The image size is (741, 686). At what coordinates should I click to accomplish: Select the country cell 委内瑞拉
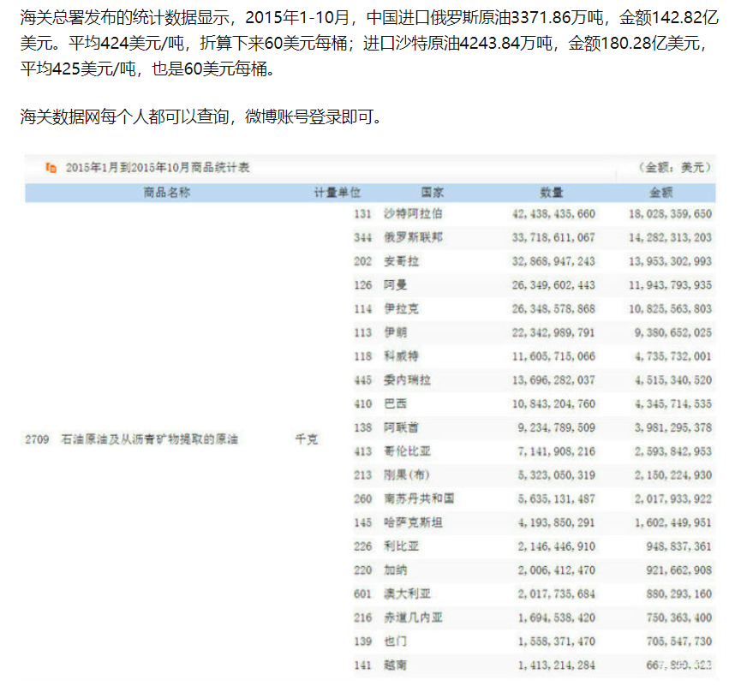click(x=408, y=380)
